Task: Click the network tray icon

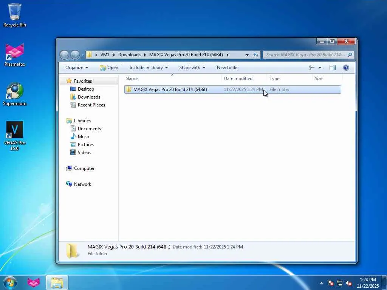Action: pyautogui.click(x=340, y=283)
